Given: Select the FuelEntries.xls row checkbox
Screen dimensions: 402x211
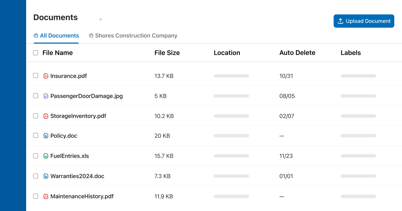Looking at the screenshot, I should click(x=36, y=156).
